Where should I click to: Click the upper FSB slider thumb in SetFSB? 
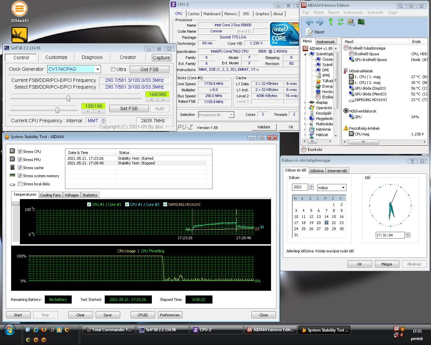(68, 98)
